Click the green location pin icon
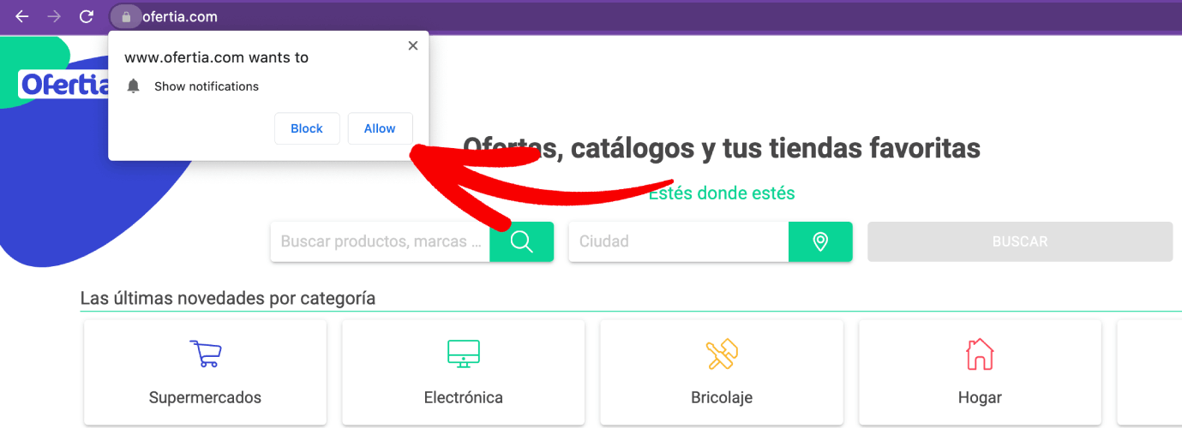The width and height of the screenshot is (1182, 428). tap(820, 241)
